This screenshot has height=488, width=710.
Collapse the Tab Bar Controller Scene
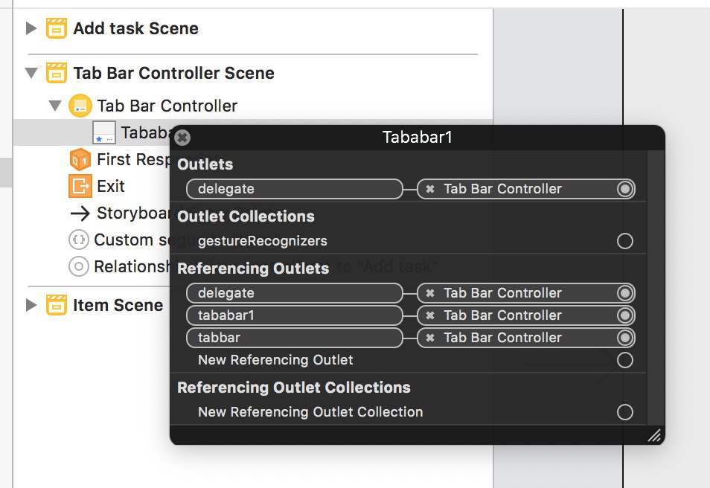coord(31,73)
